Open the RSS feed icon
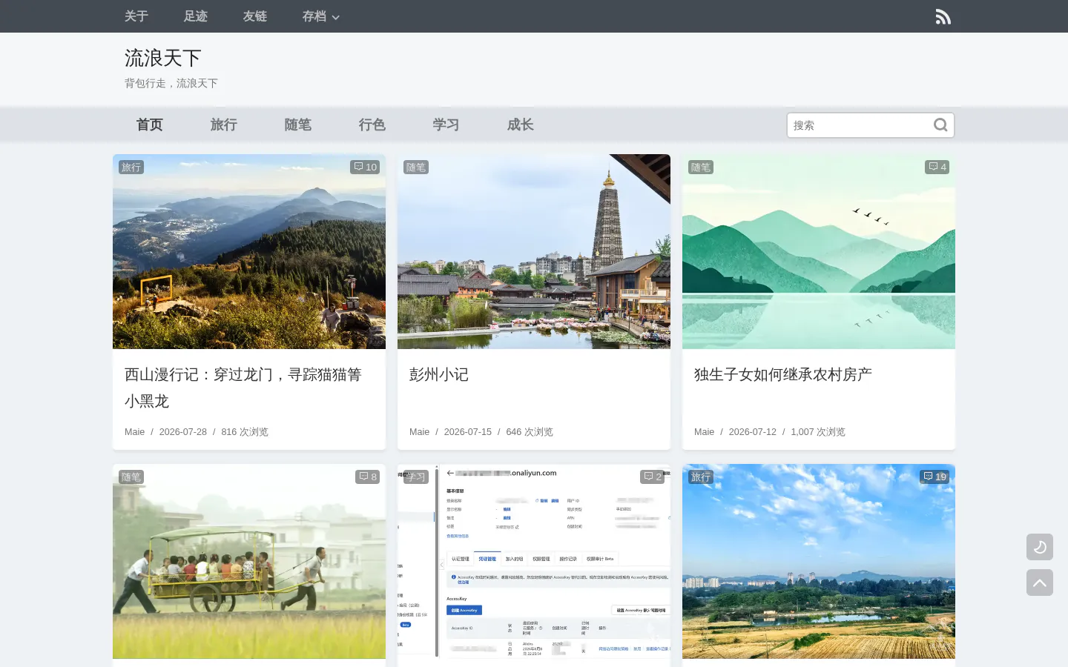The image size is (1068, 667). (x=943, y=16)
